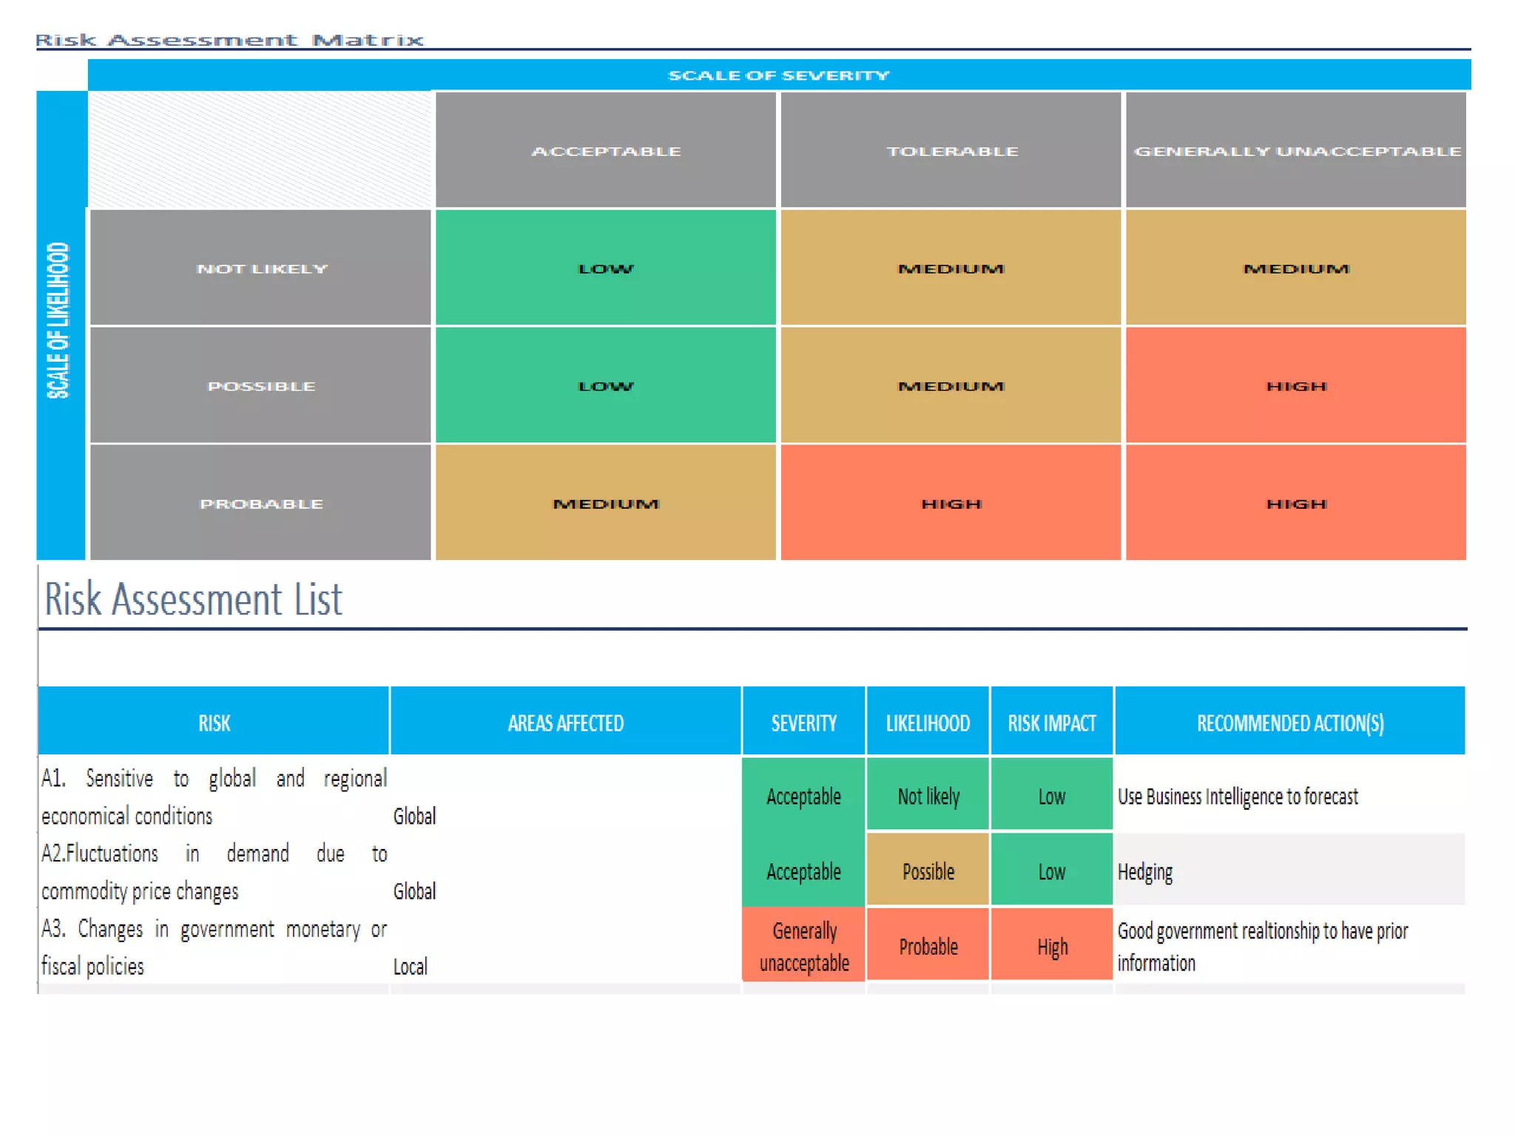The width and height of the screenshot is (1515, 1136).
Task: Select the PROBABLE row header cell
Action: [x=260, y=504]
